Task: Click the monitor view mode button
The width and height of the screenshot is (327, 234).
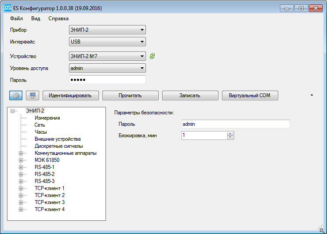Action: click(33, 95)
